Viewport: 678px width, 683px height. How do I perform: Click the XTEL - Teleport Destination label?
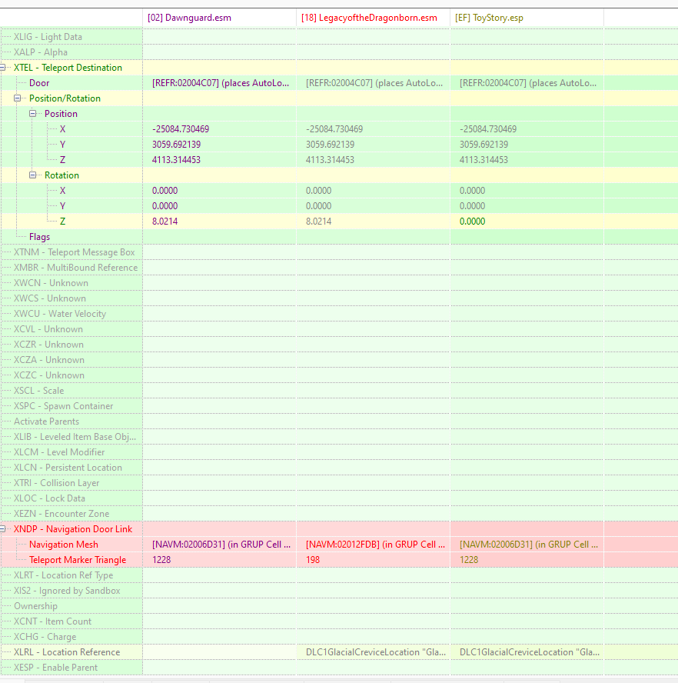click(68, 68)
